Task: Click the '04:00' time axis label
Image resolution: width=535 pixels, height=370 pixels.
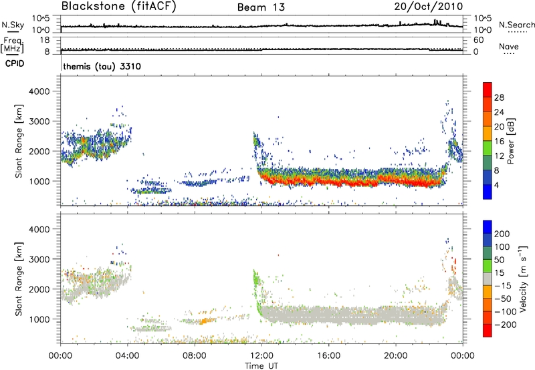Action: pyautogui.click(x=128, y=355)
